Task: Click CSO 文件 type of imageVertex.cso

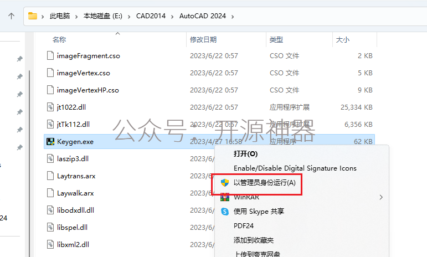Action: (284, 73)
